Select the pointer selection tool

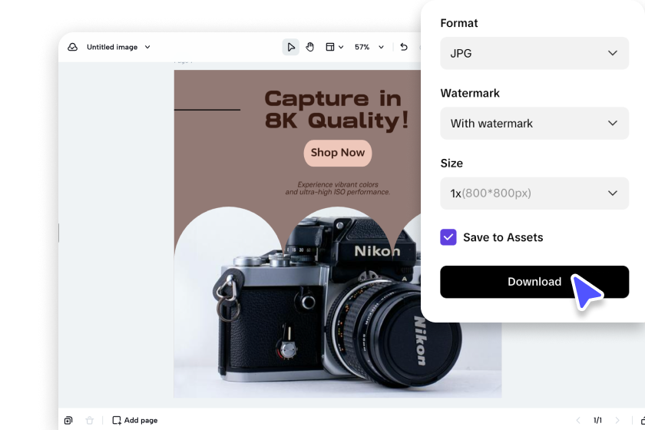click(x=291, y=47)
